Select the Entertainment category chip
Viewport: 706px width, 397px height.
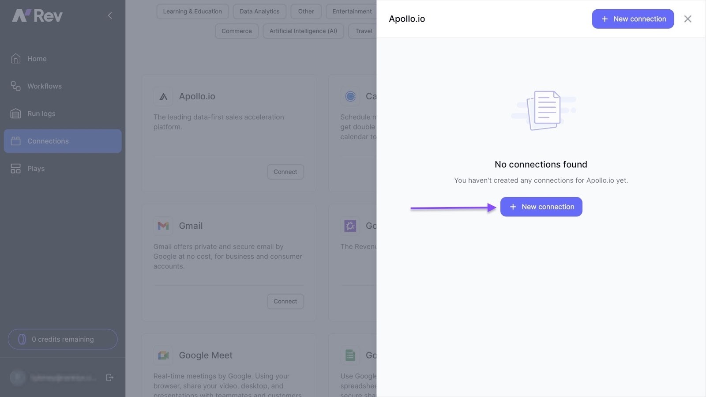(x=352, y=11)
